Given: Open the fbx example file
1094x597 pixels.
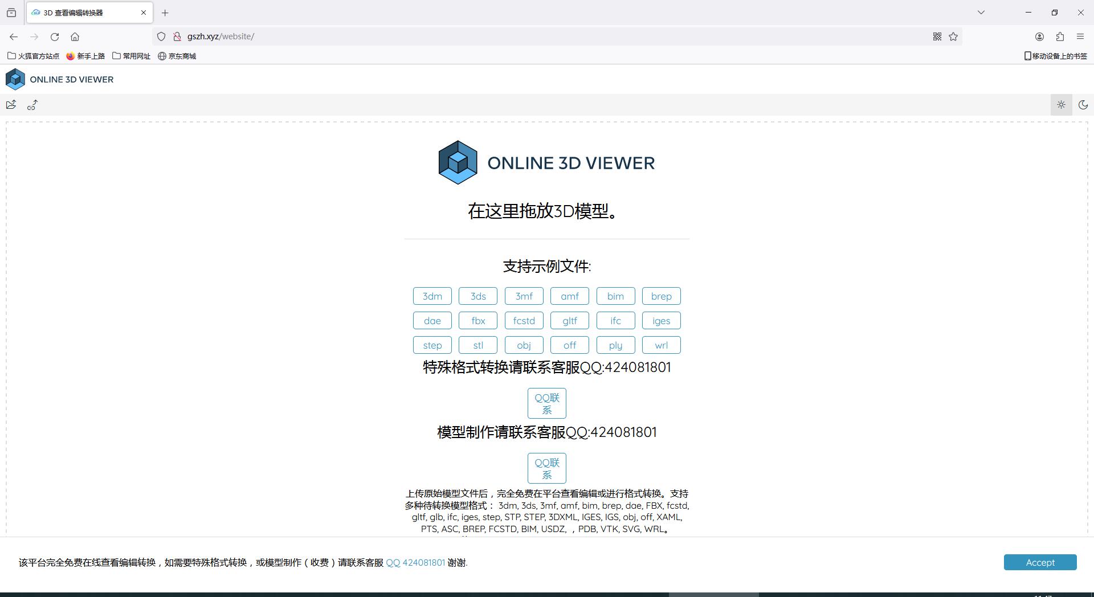Looking at the screenshot, I should click(478, 321).
